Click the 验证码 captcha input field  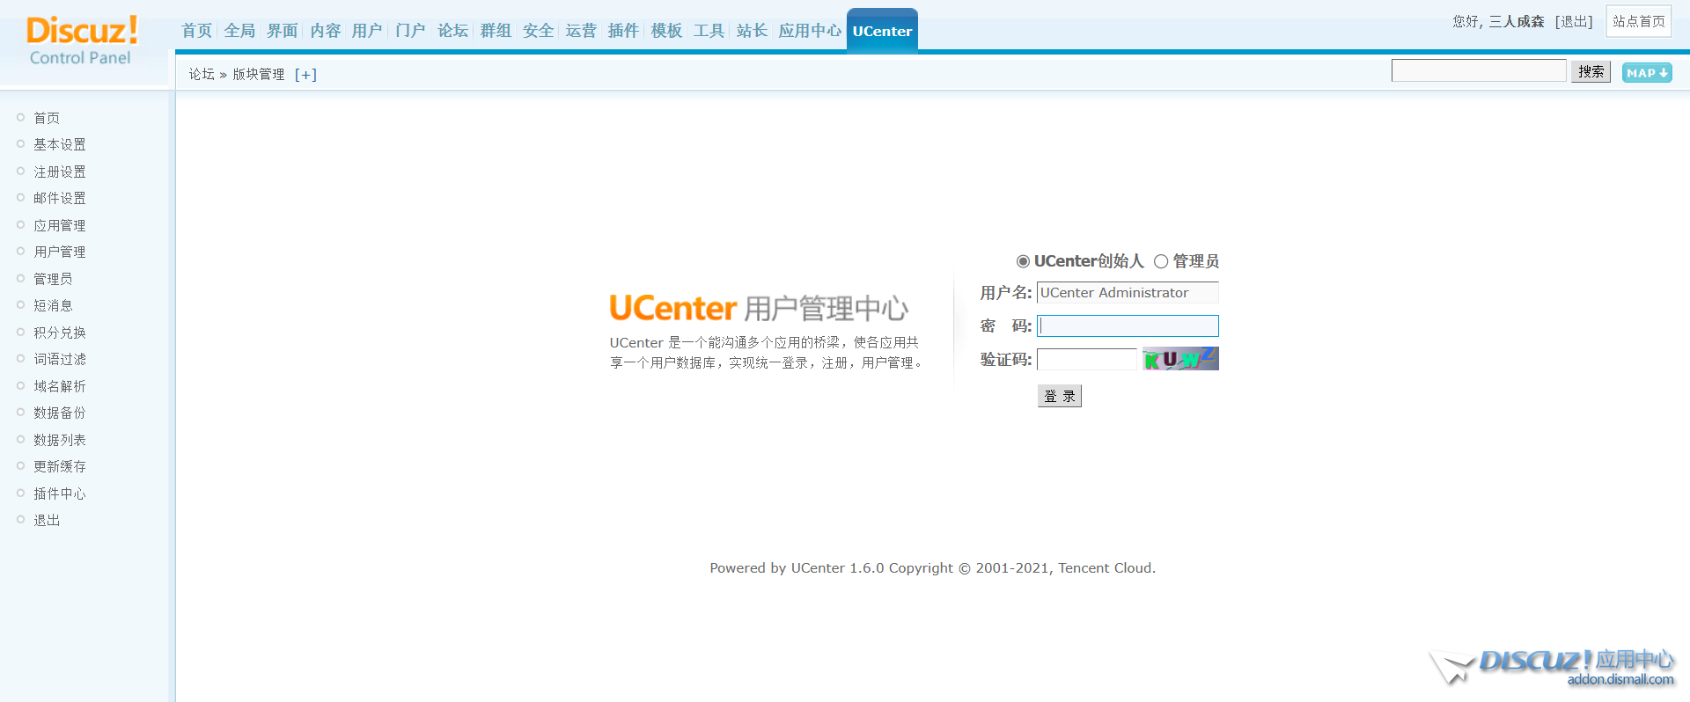[x=1087, y=360]
